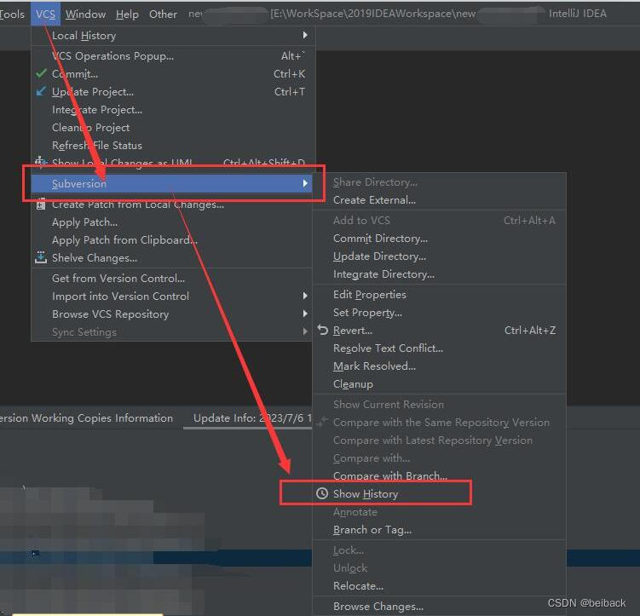Select Cleanup Project menu item
Viewport: 640px width, 616px height.
click(171, 127)
